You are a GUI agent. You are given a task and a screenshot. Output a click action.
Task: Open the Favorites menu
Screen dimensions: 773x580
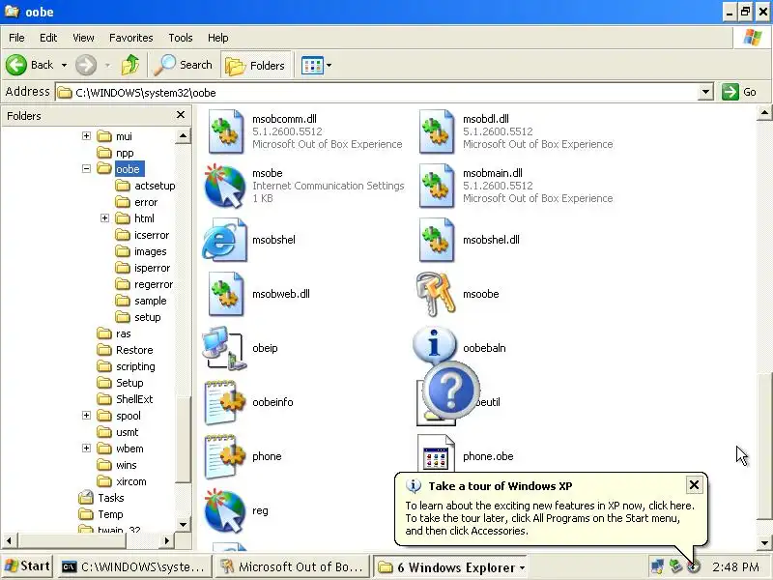(x=131, y=38)
